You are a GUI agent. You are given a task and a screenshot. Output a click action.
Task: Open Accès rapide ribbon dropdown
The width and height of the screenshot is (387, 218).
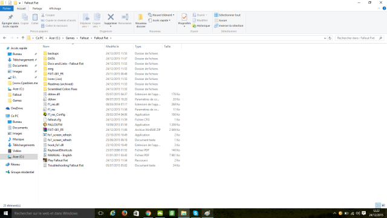160,20
